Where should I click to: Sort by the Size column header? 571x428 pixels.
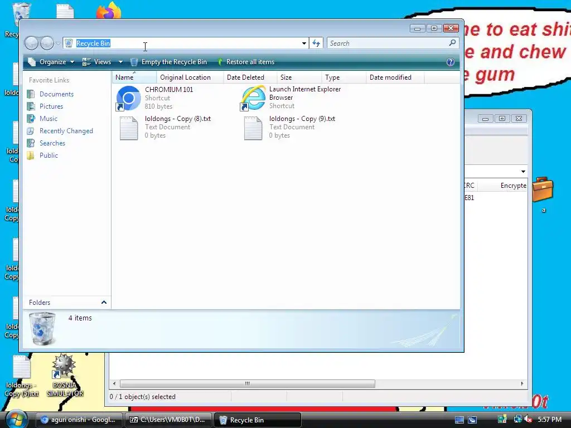coord(299,77)
